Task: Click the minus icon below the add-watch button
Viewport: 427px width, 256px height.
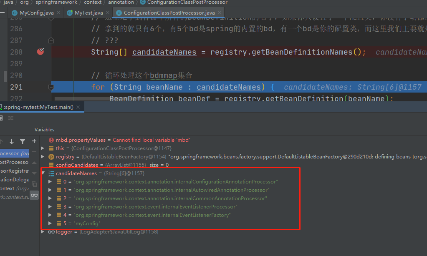Action: pos(34,152)
